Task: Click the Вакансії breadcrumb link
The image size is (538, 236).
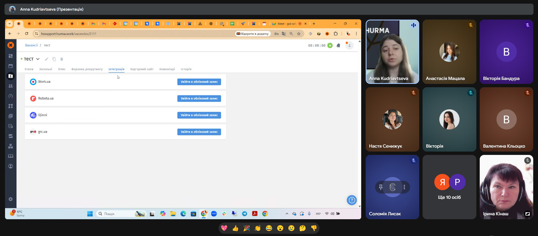Action: point(31,45)
